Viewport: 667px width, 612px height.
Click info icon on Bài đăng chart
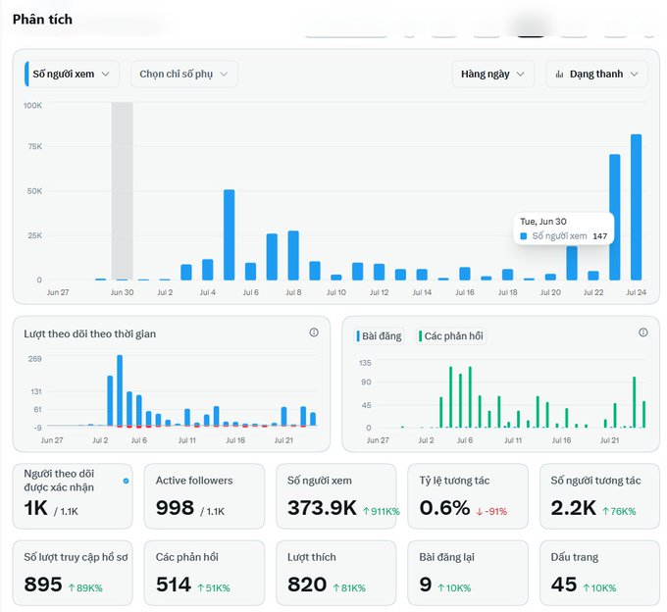tap(643, 332)
